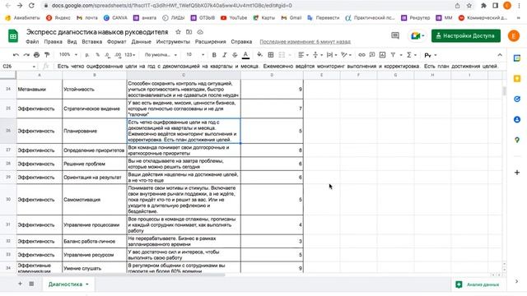The height and width of the screenshot is (296, 527).
Task: Open the font size dropdown
Action: (x=195, y=55)
